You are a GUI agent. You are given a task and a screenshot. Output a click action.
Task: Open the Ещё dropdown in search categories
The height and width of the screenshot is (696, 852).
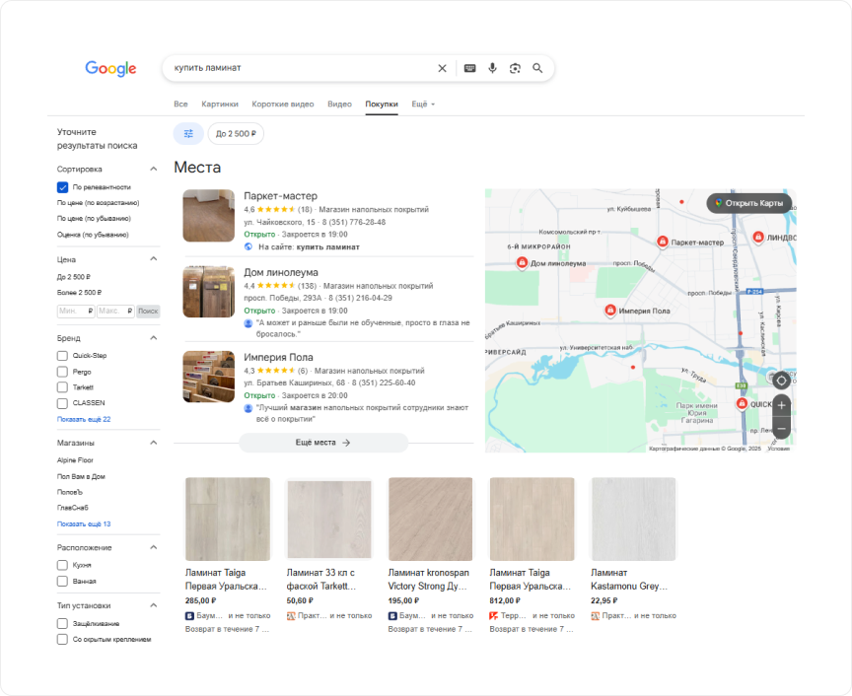point(422,104)
